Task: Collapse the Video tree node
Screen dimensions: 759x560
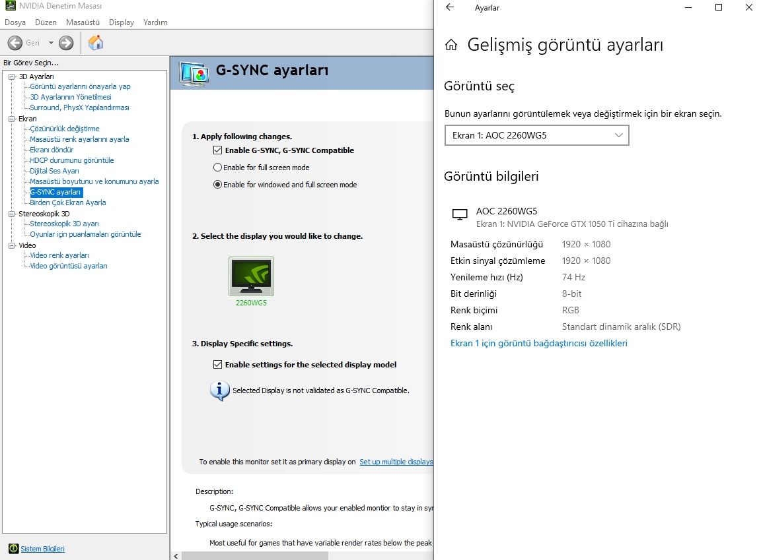Action: 12,245
